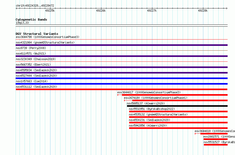Open nsv5667352 Ebert2021 label

33,65
